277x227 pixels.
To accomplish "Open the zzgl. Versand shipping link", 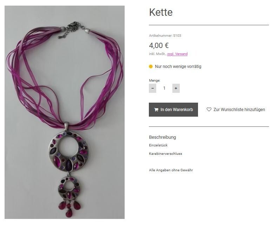I will coord(177,54).
